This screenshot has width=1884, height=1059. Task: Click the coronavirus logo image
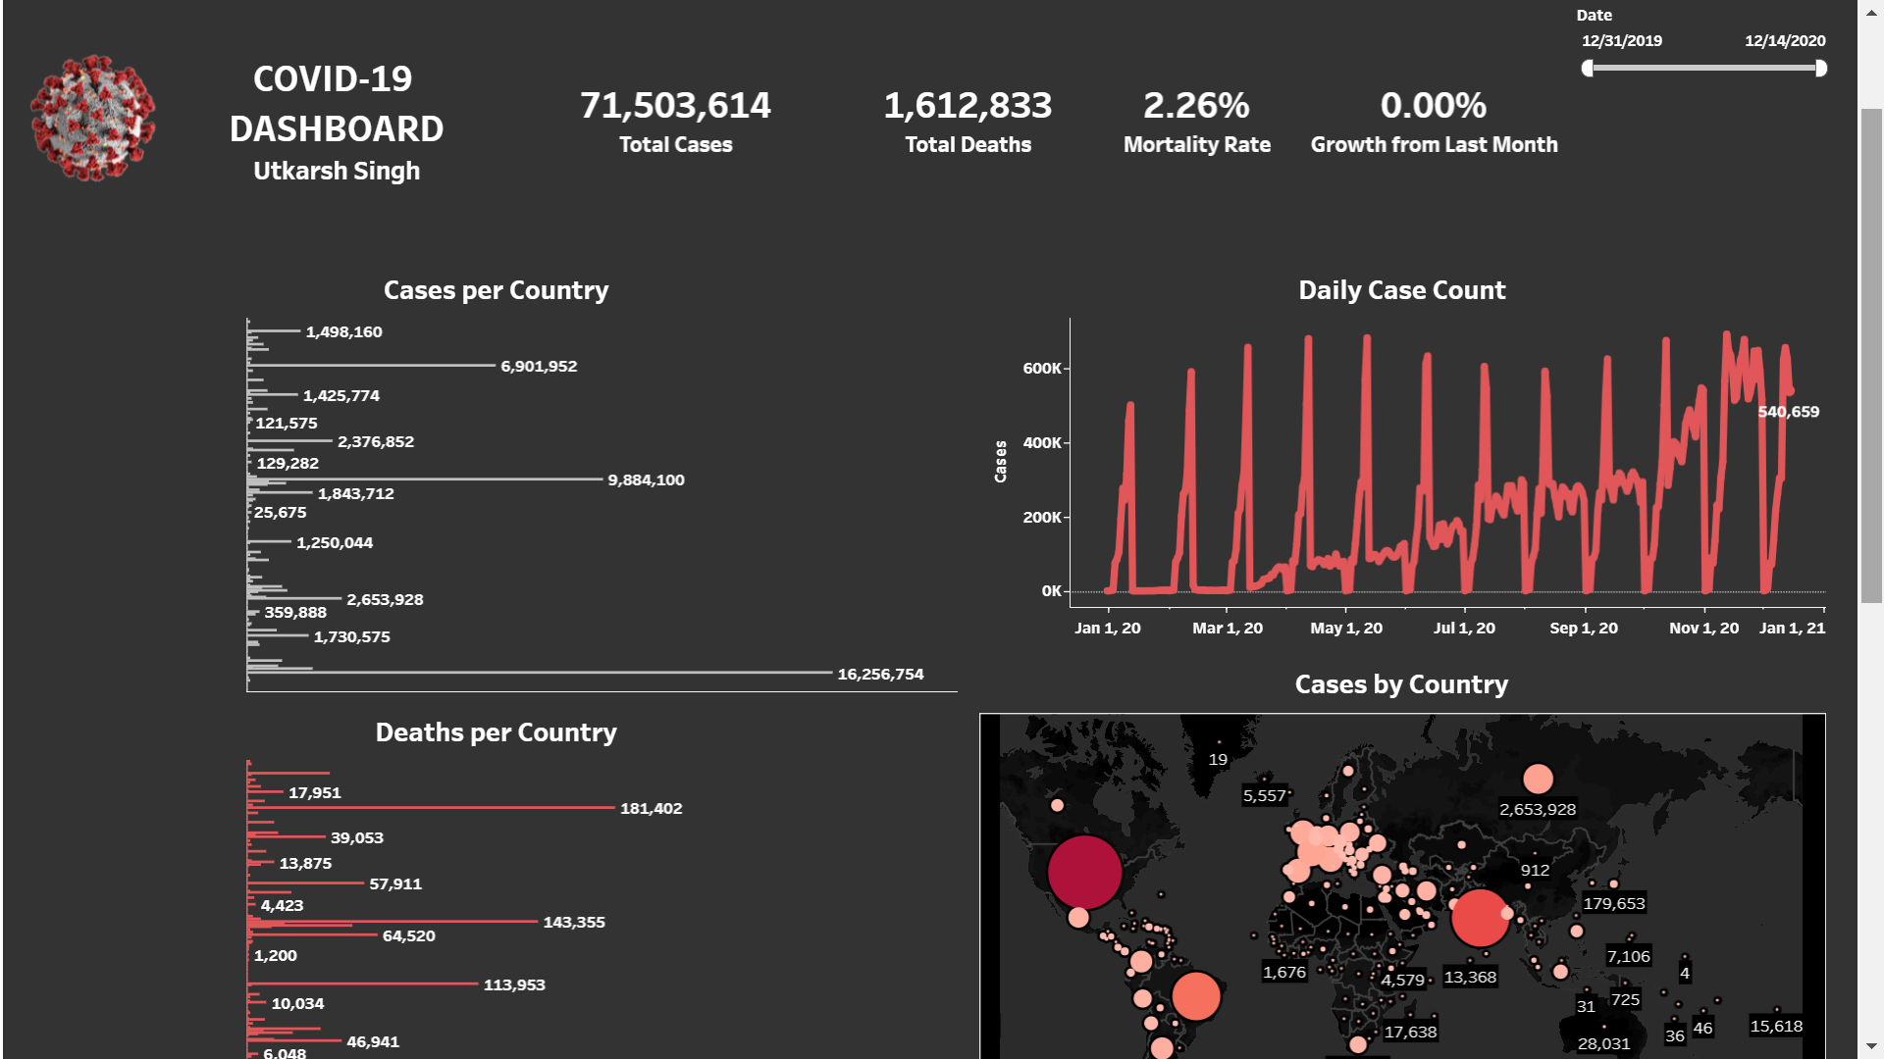93,118
